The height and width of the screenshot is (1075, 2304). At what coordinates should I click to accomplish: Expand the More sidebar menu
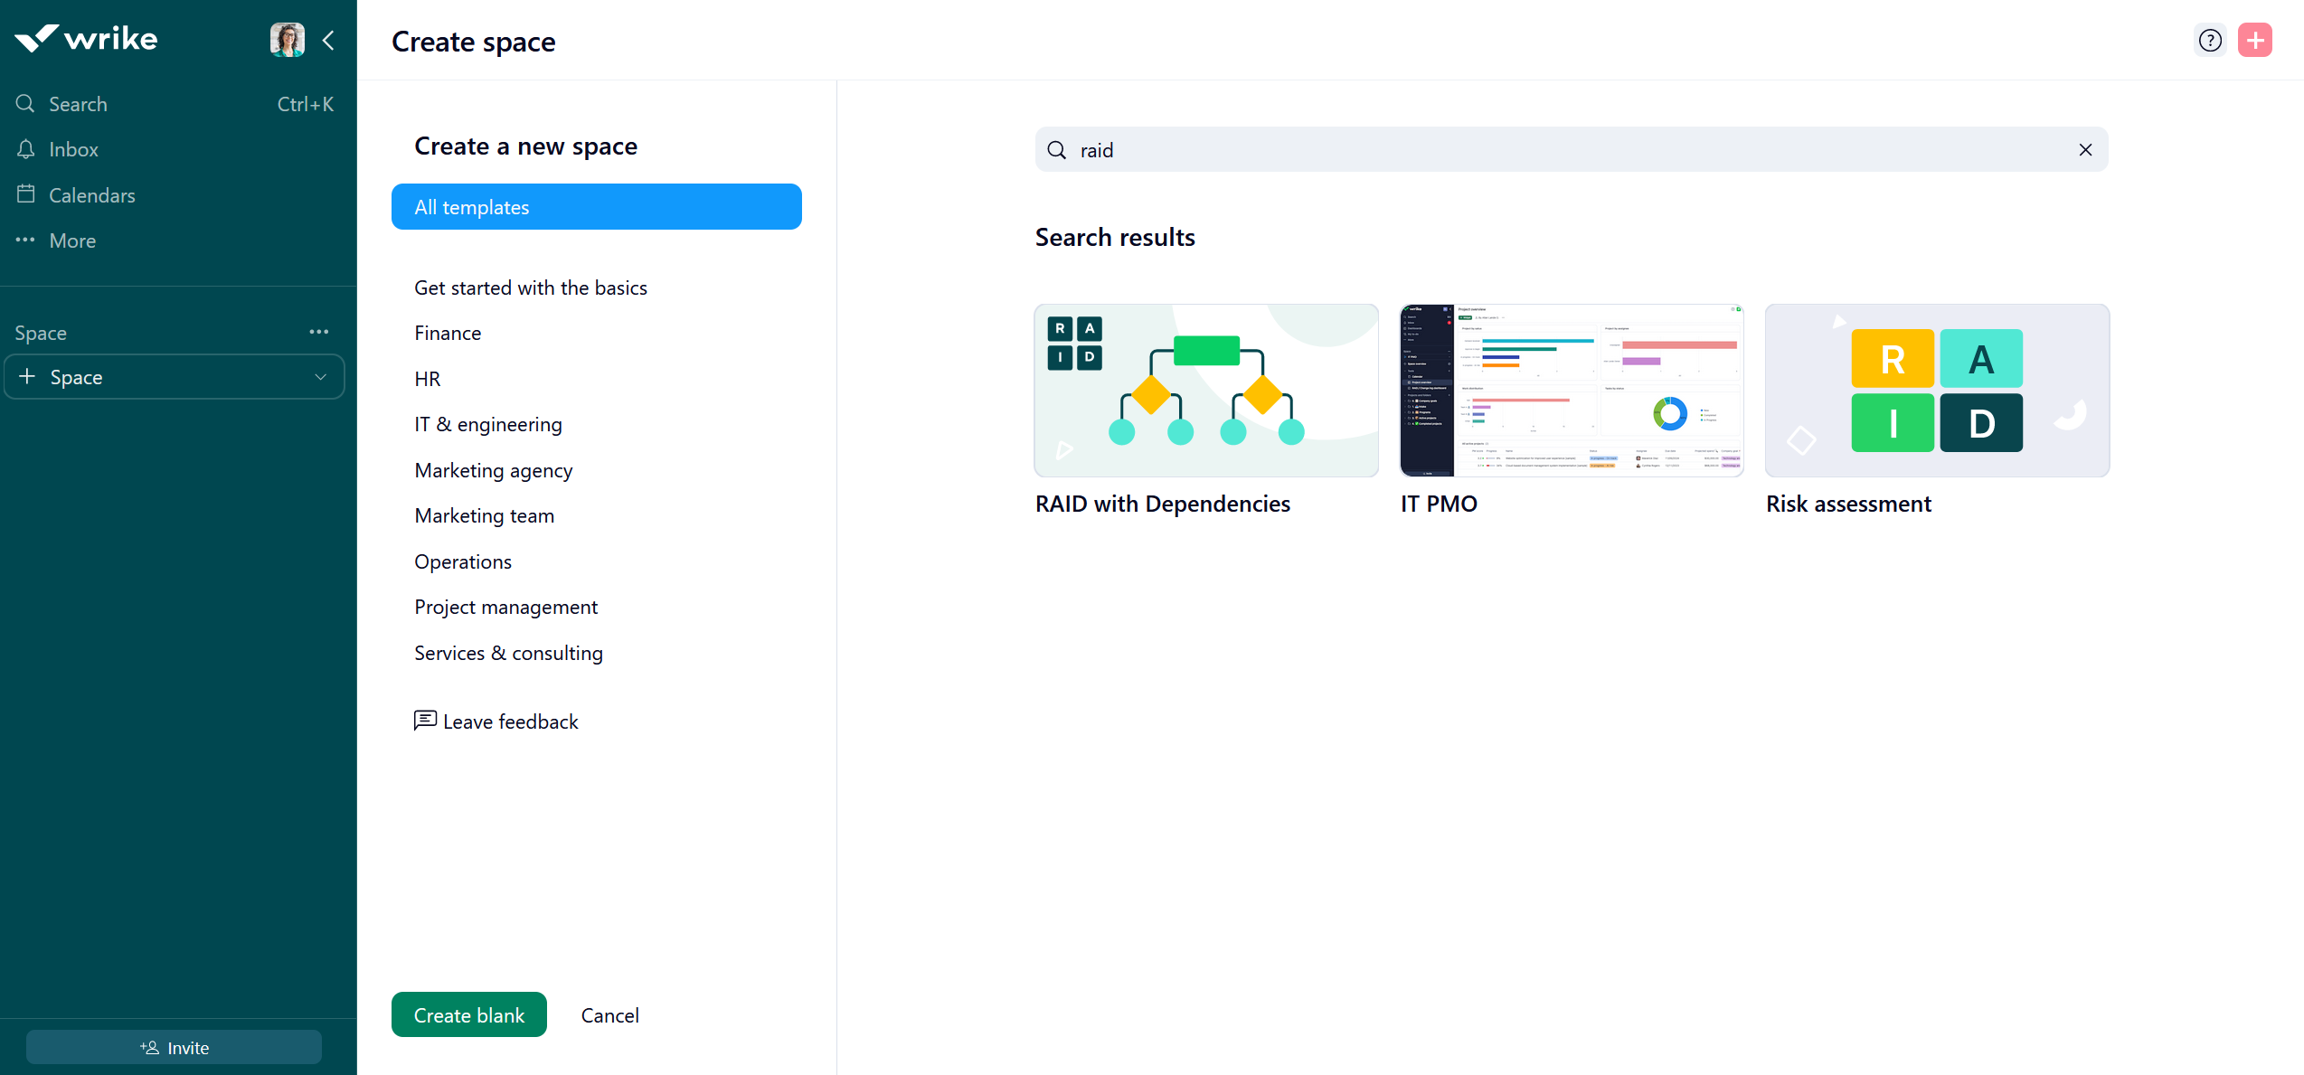pyautogui.click(x=72, y=240)
